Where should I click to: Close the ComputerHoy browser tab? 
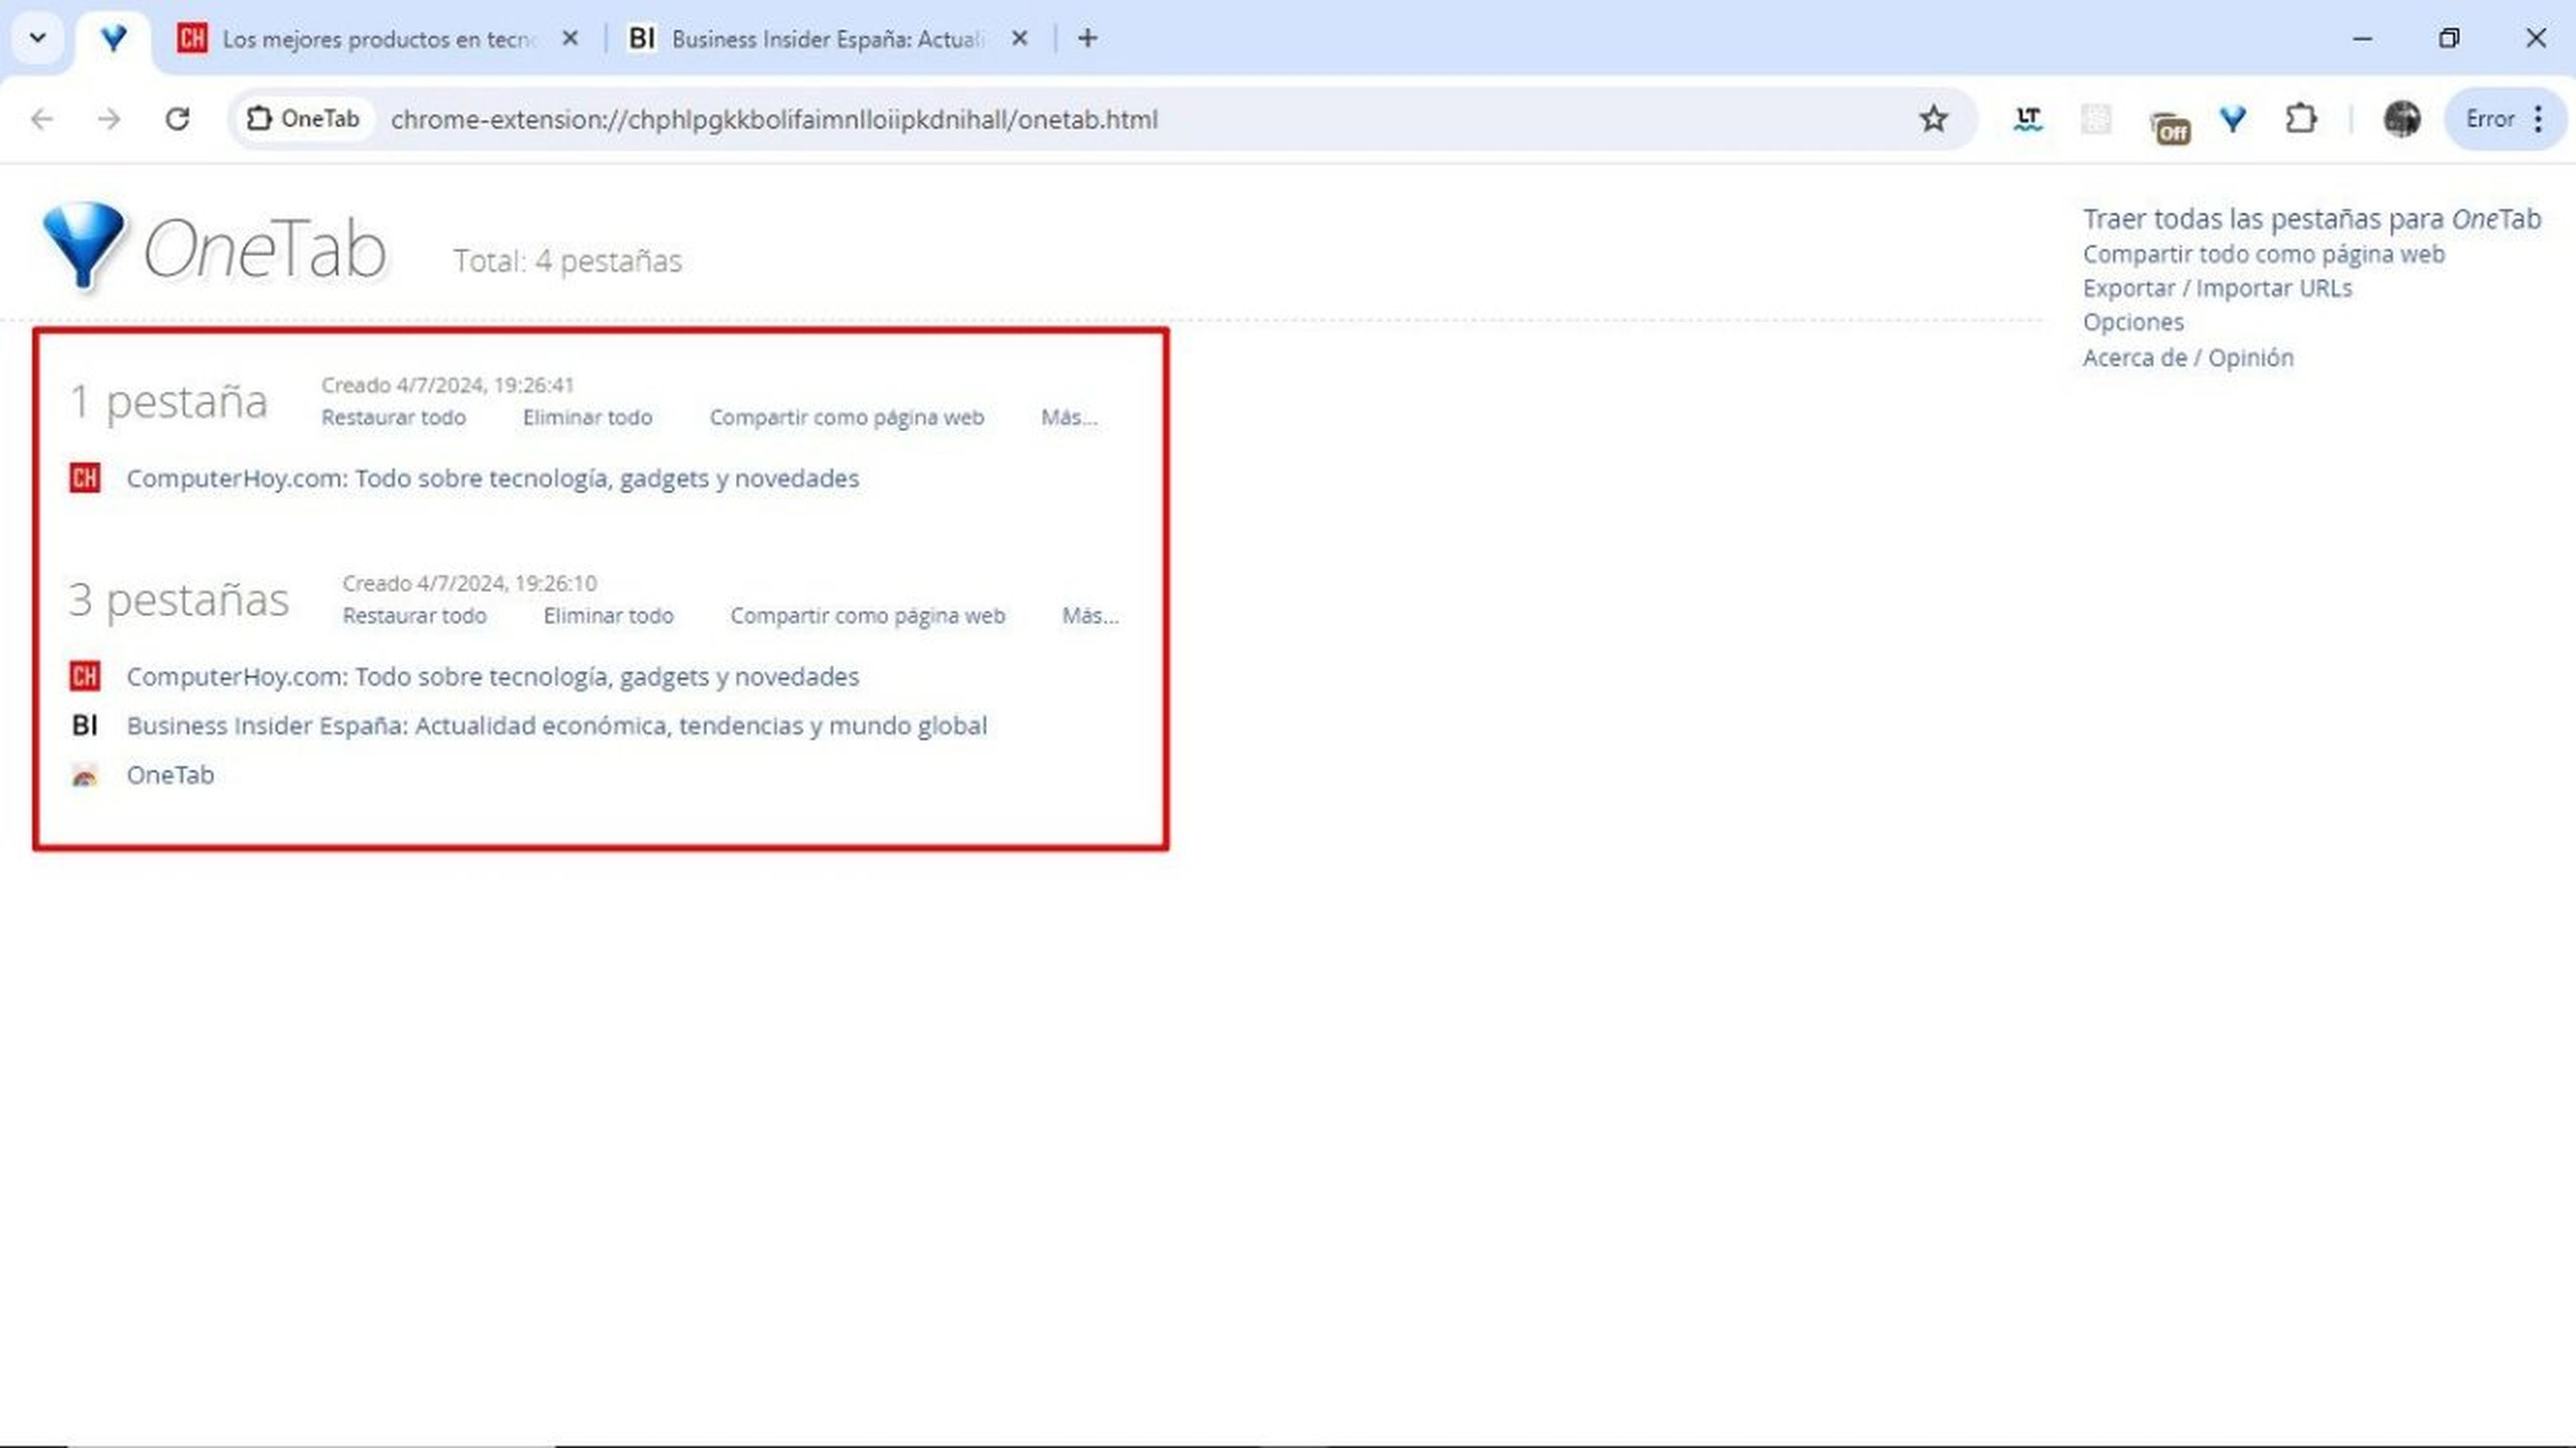click(x=570, y=39)
